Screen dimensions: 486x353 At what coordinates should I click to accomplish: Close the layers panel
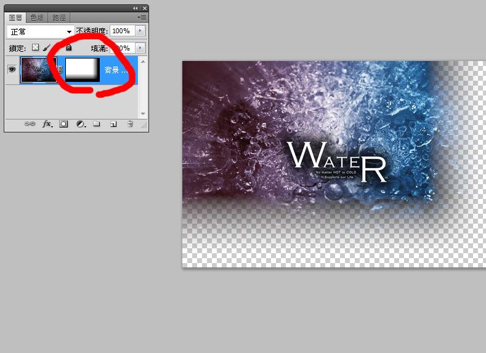[144, 9]
